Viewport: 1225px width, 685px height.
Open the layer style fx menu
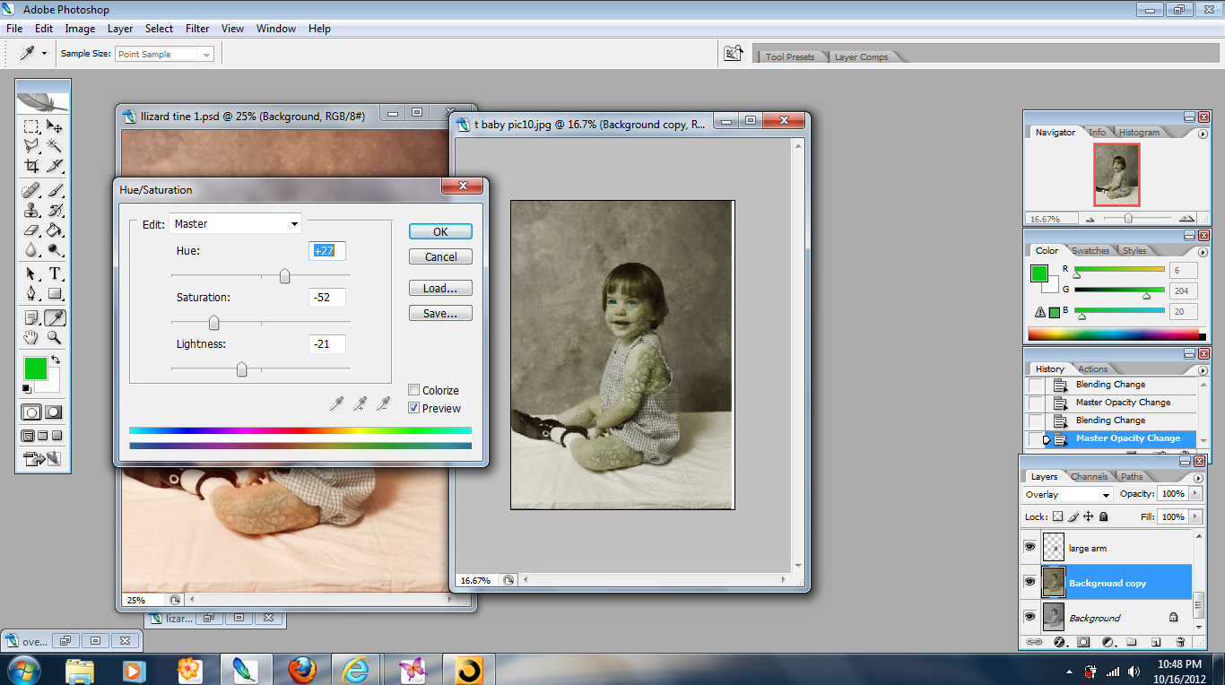[x=1059, y=642]
